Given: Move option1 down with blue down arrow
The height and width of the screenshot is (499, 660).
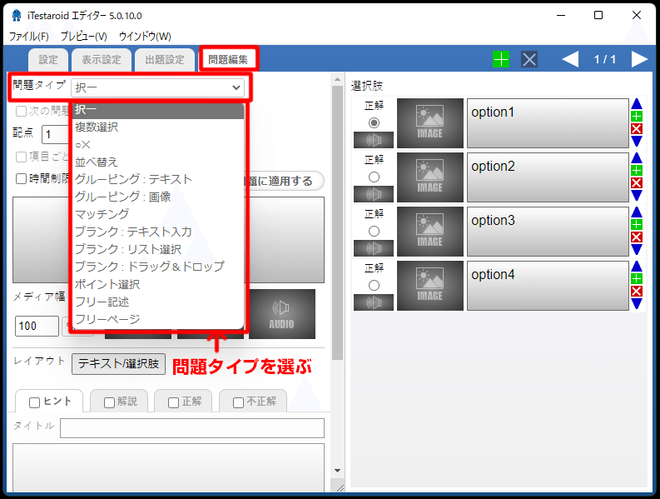Looking at the screenshot, I should (637, 141).
